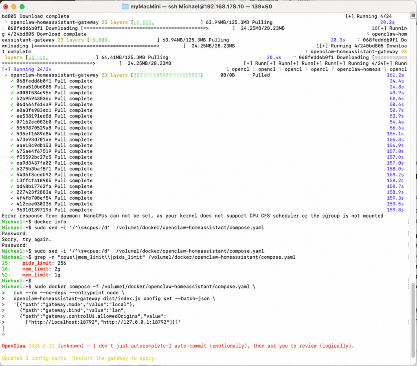Click the 'mem_limit: 1g' grep result
This screenshot has height=366, width=417.
coord(41,275)
